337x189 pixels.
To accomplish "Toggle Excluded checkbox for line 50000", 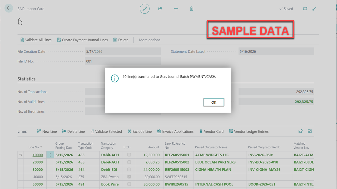I will pyautogui.click(x=129, y=184).
